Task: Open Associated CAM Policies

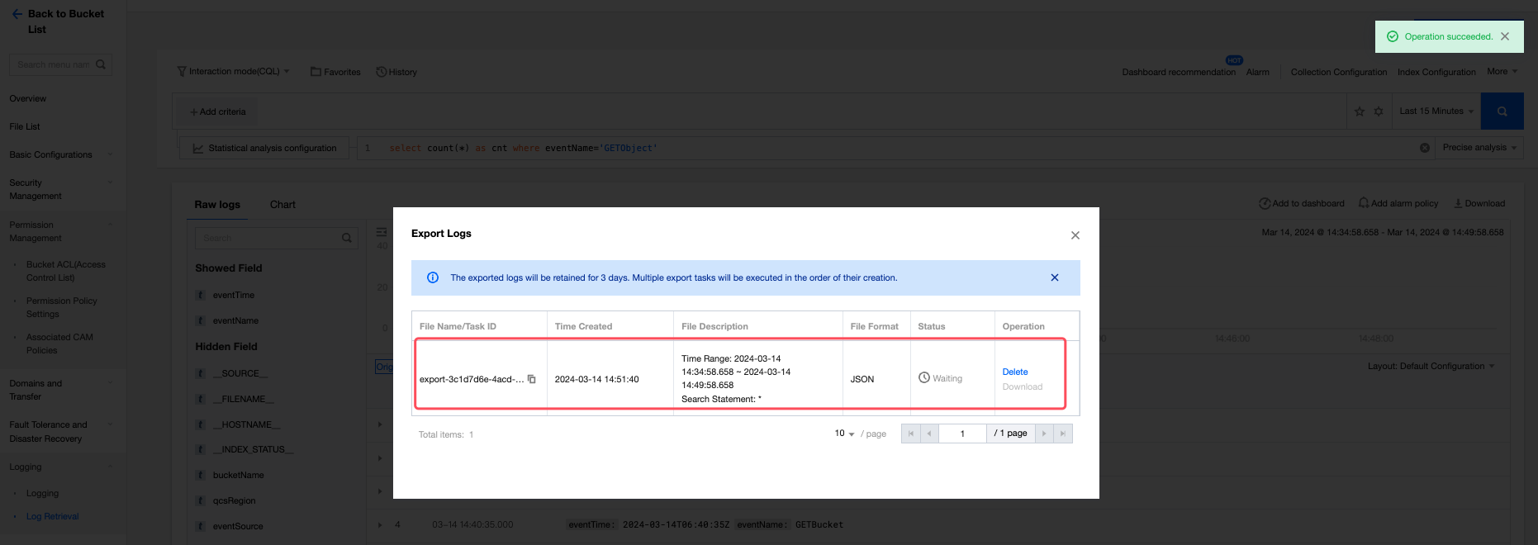Action: (59, 344)
